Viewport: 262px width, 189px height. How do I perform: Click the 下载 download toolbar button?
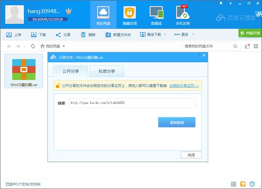pos(39,35)
